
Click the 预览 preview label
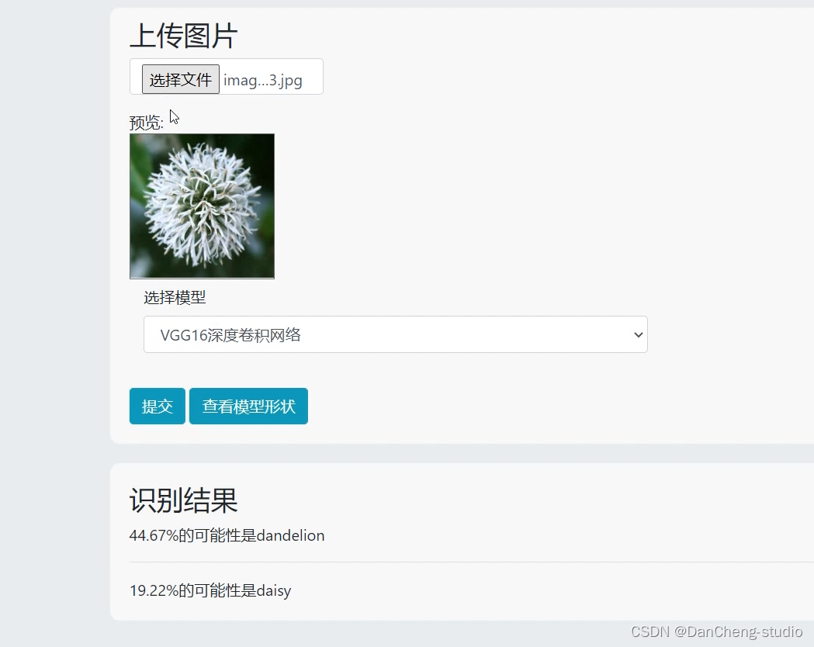144,121
